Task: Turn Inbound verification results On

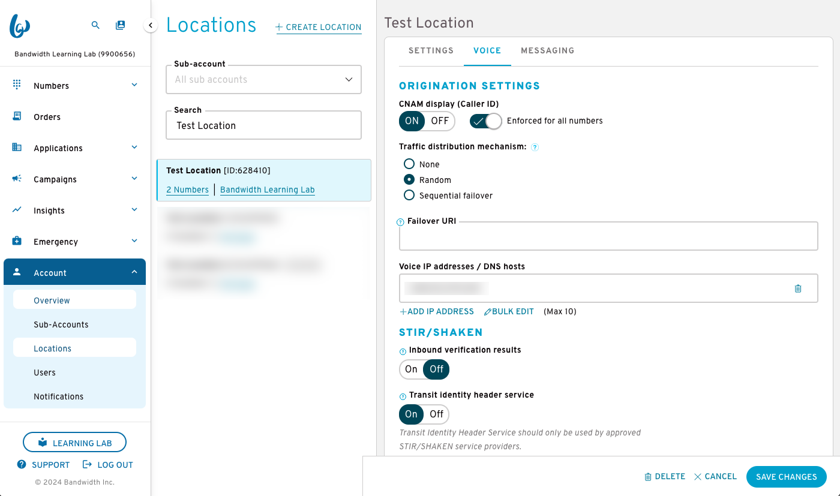Action: point(411,369)
